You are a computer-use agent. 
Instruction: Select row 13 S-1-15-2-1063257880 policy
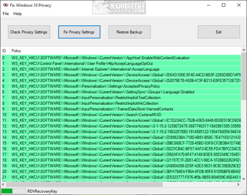click(x=121, y=132)
